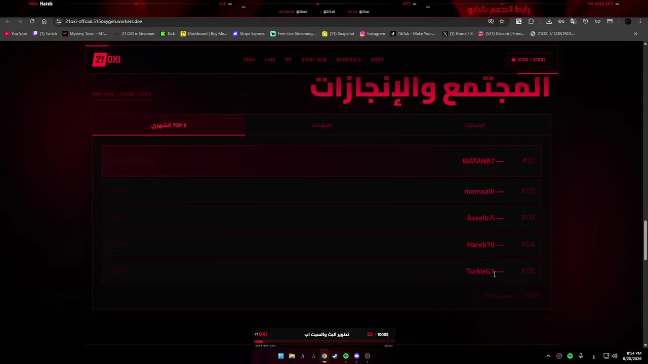Open the TikTok bookmark
The height and width of the screenshot is (364, 648).
(413, 33)
